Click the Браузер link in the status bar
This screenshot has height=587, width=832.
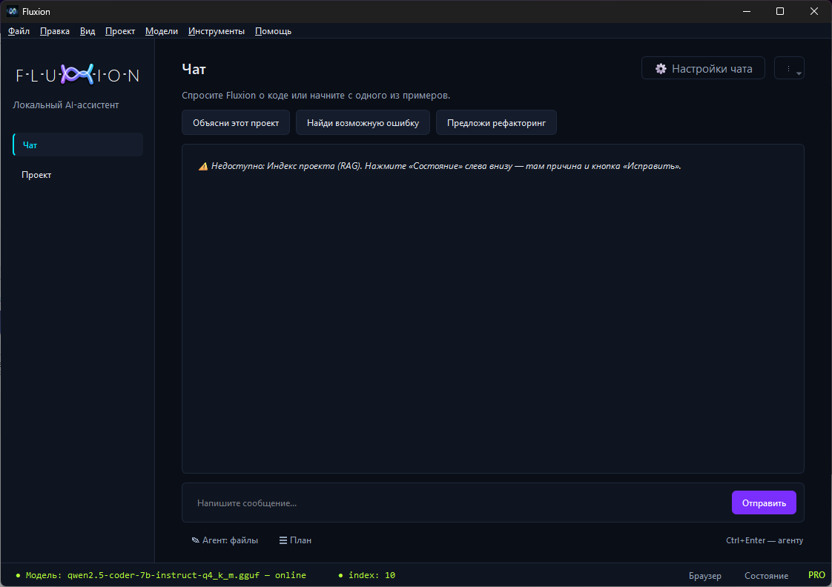(x=704, y=575)
